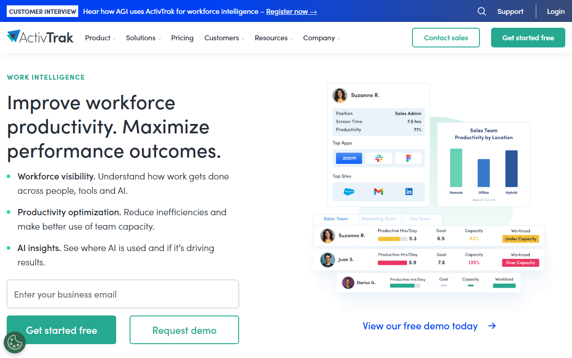Viewport: 572px width, 358px height.
Task: Click the Hybrid bar in chart
Action: point(511,169)
